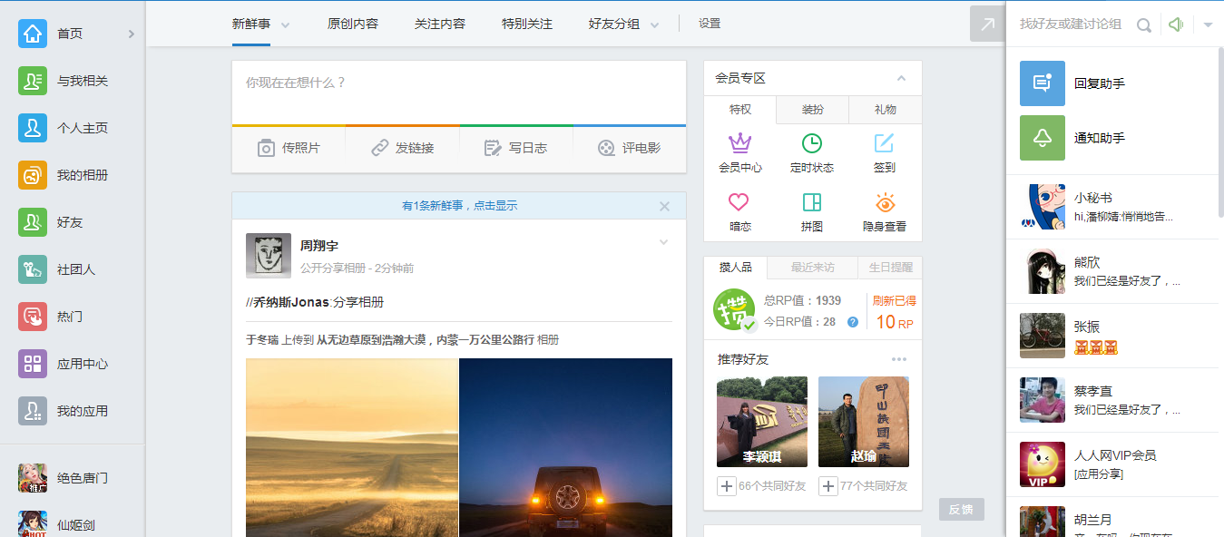Toggle 隐身查看 invisible viewing eye icon
The height and width of the screenshot is (537, 1224).
point(885,202)
